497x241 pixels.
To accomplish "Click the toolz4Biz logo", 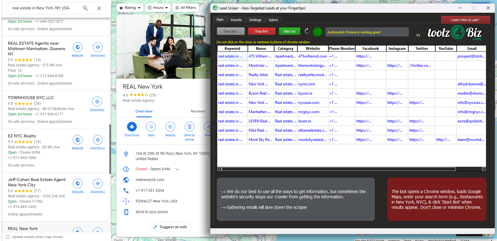I will [455, 33].
